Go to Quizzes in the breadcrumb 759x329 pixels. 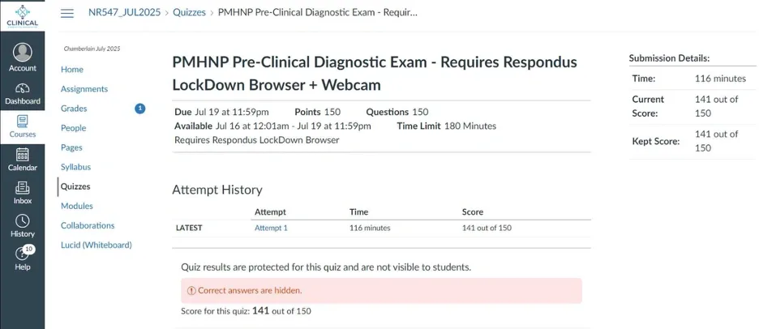point(190,13)
